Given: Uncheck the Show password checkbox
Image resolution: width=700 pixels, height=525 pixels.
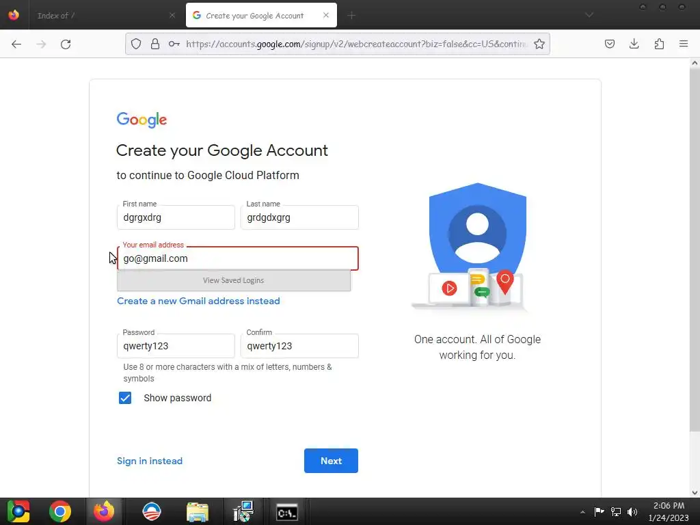Looking at the screenshot, I should pyautogui.click(x=125, y=398).
